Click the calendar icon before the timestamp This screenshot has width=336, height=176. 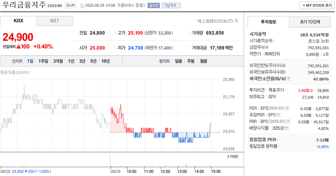(x=82, y=6)
